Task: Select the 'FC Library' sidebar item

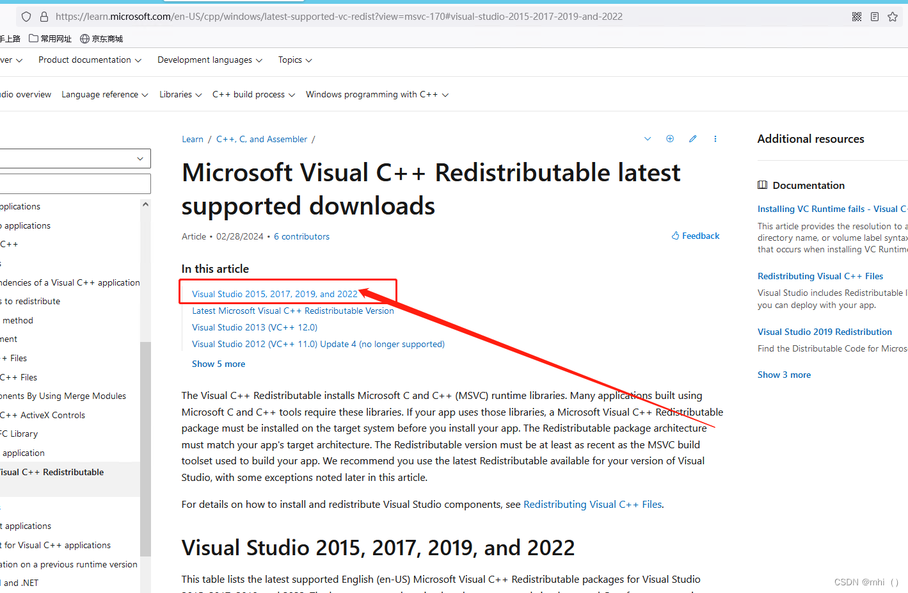Action: [x=19, y=434]
